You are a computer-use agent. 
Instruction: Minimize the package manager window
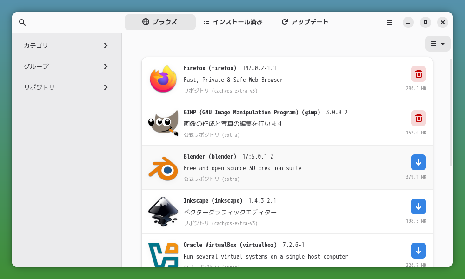tap(408, 22)
